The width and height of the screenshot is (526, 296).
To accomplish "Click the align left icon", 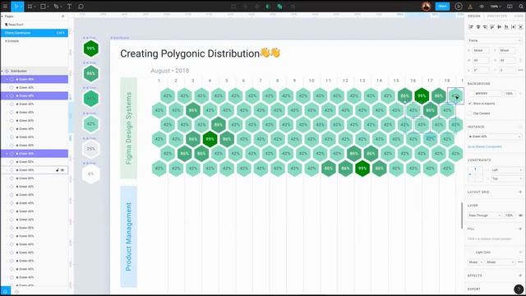I will [x=471, y=27].
